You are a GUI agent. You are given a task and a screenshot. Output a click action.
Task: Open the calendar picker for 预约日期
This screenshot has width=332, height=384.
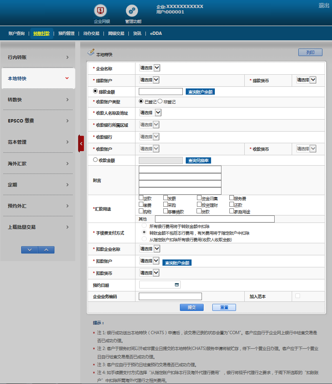tap(177, 285)
